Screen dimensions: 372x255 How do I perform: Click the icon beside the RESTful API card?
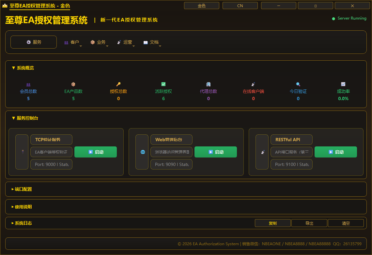tap(263, 152)
